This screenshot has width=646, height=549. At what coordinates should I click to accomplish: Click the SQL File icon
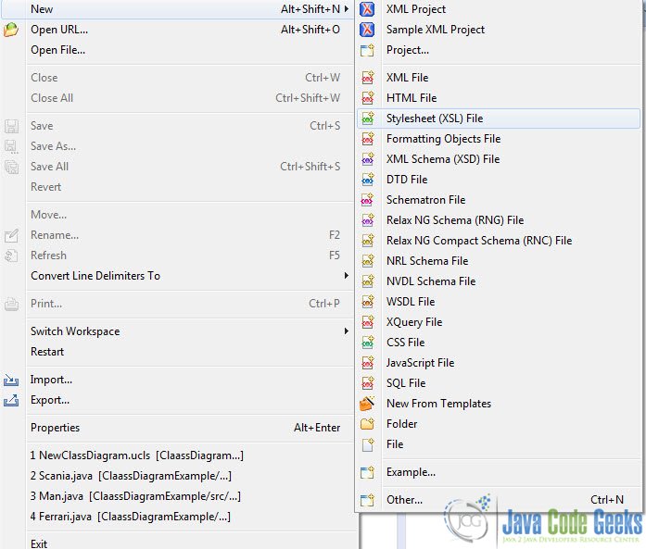367,383
